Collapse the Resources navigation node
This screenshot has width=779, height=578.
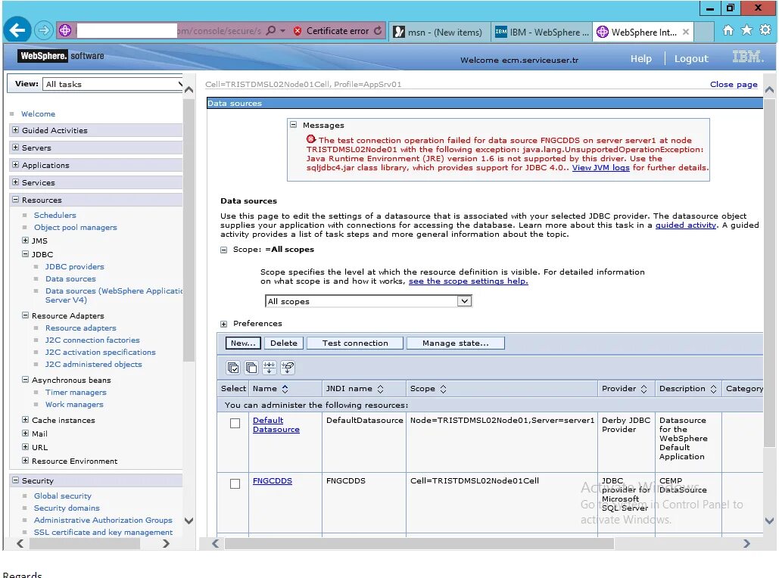click(x=15, y=200)
